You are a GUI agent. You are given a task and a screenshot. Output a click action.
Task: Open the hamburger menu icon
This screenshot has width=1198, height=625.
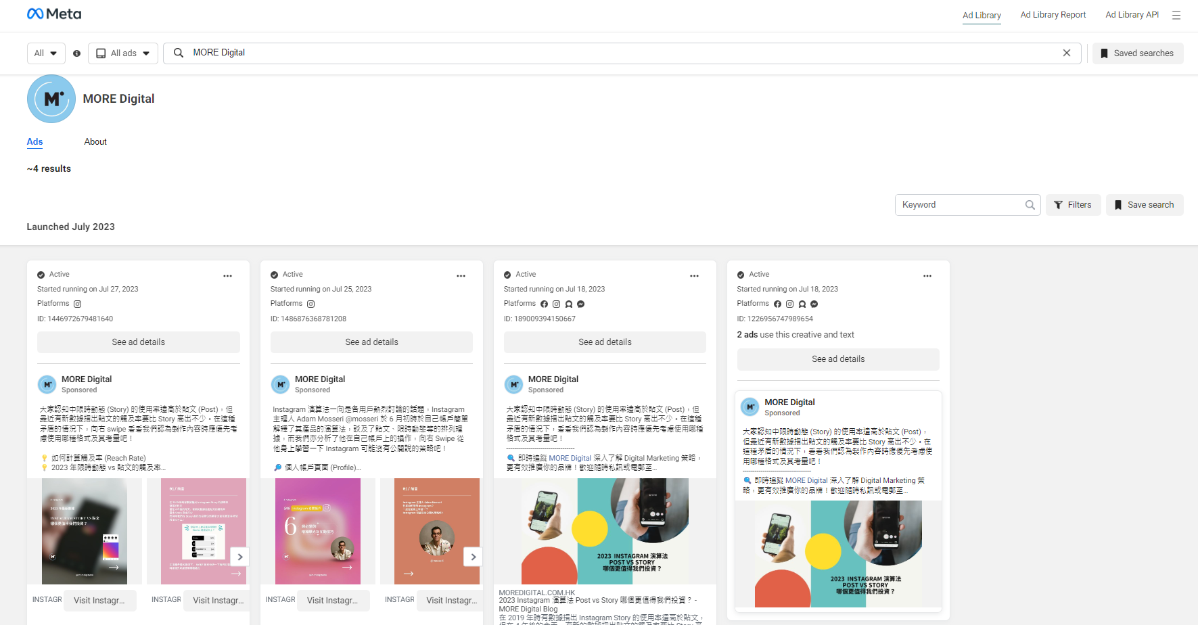click(1176, 15)
